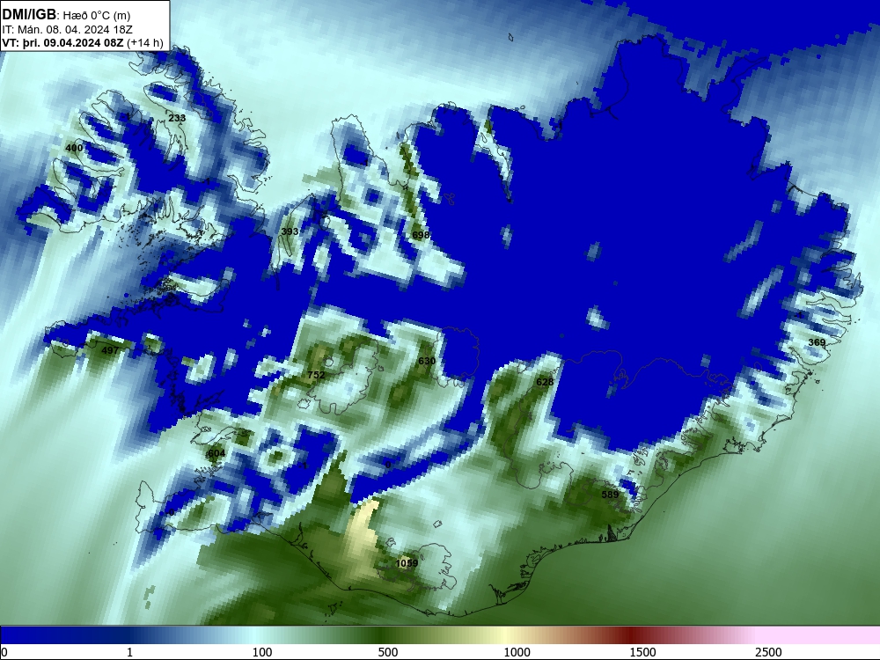Image resolution: width=880 pixels, height=660 pixels.
Task: Click the 233 height label on the map
Action: tap(177, 118)
